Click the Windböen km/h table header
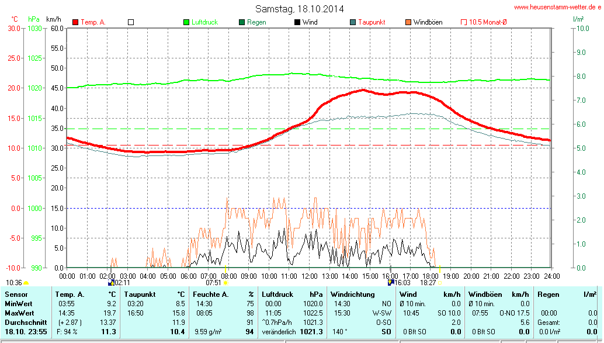The height and width of the screenshot is (343, 604). pyautogui.click(x=499, y=295)
